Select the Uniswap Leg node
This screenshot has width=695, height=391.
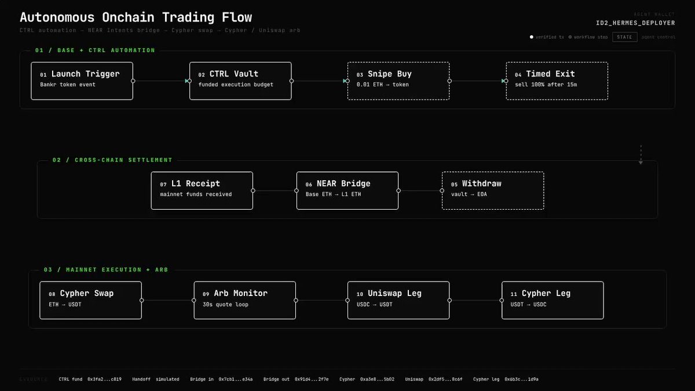pyautogui.click(x=398, y=300)
